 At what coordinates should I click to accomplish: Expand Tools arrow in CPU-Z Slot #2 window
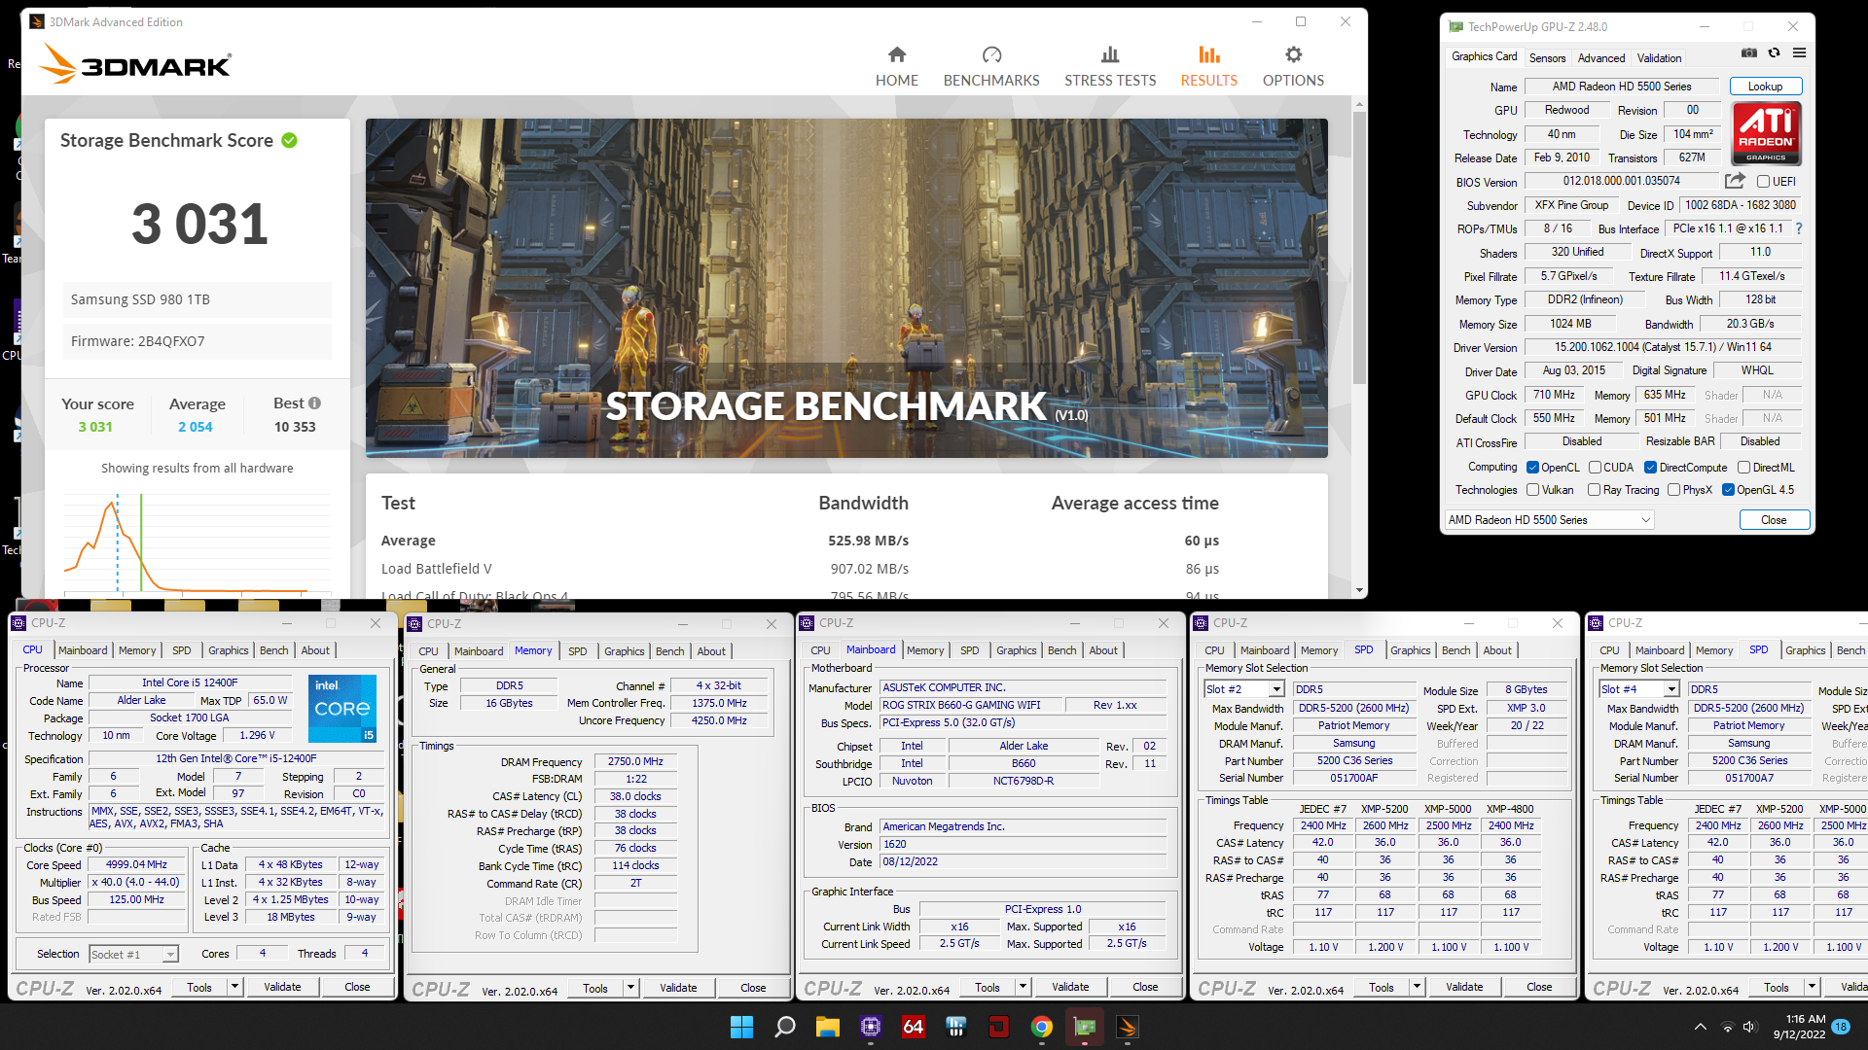1417,987
